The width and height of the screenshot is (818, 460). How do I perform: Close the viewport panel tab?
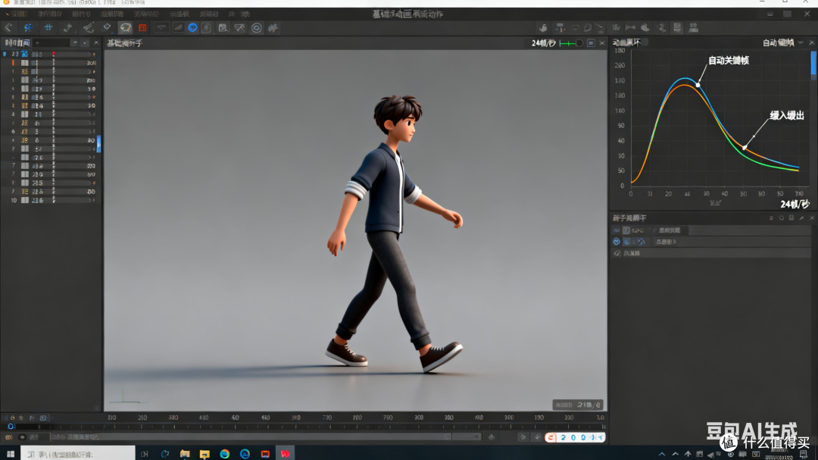tap(602, 43)
